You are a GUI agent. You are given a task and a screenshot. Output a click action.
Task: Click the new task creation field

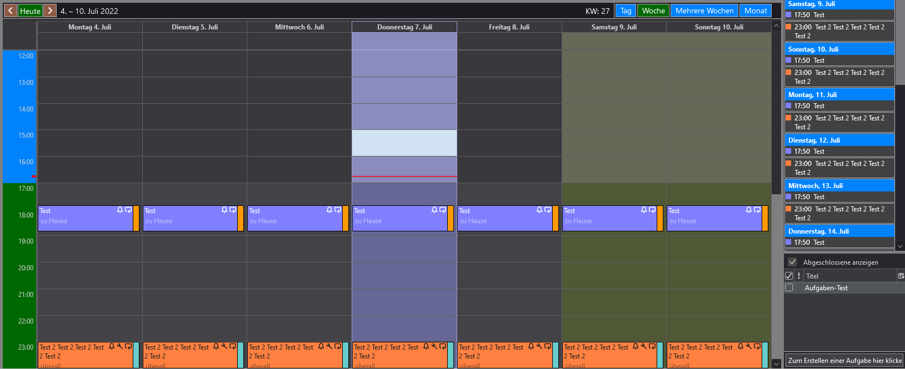tap(844, 360)
